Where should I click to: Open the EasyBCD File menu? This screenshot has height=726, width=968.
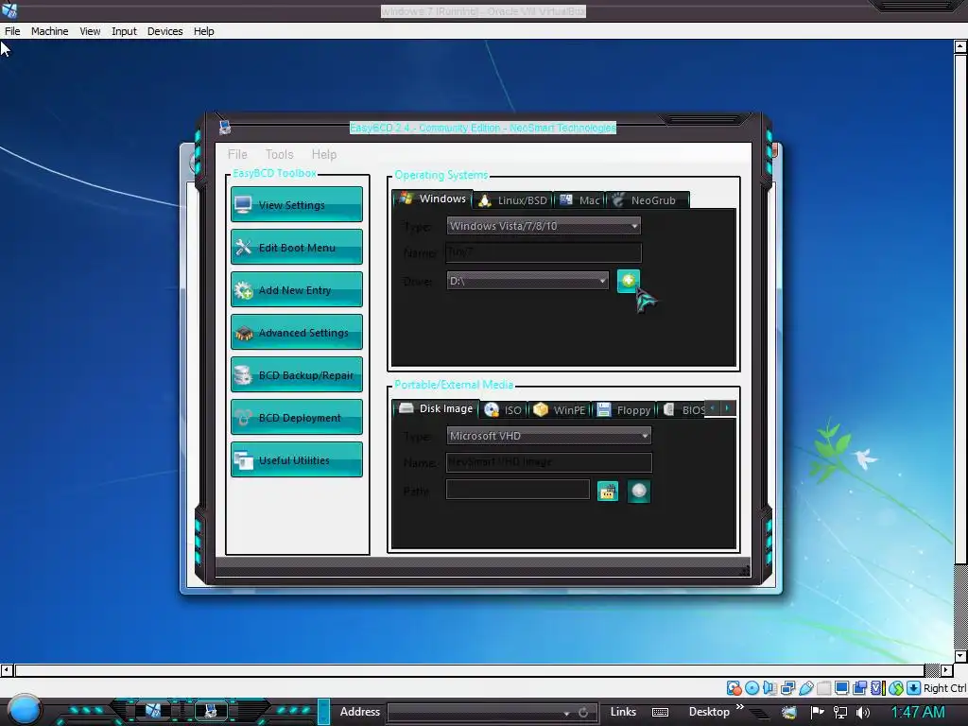click(x=237, y=154)
